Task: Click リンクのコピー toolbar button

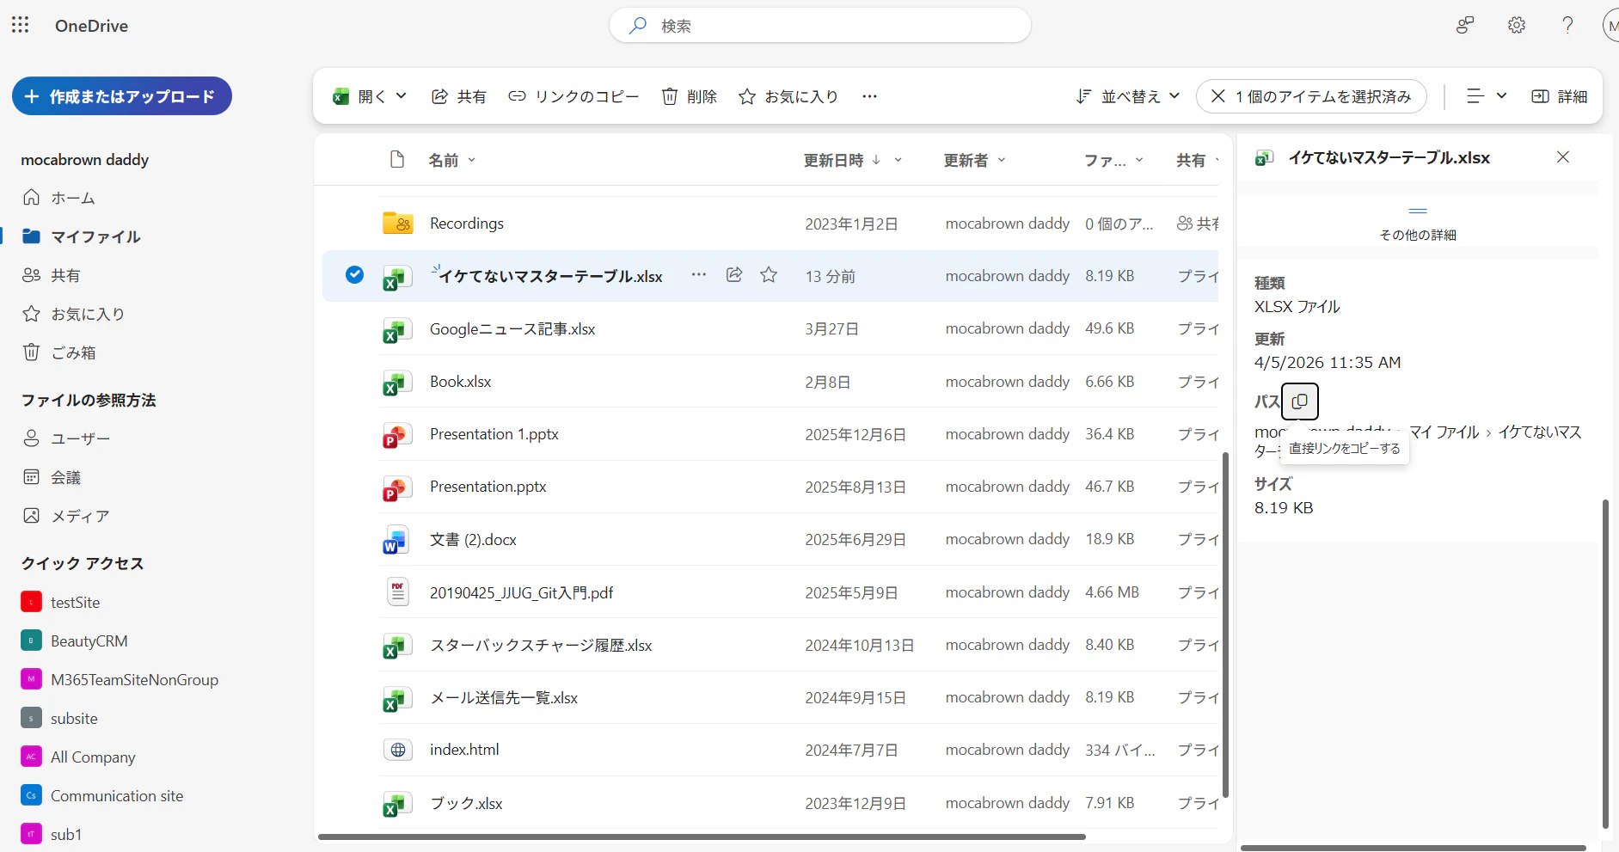Action: tap(573, 96)
